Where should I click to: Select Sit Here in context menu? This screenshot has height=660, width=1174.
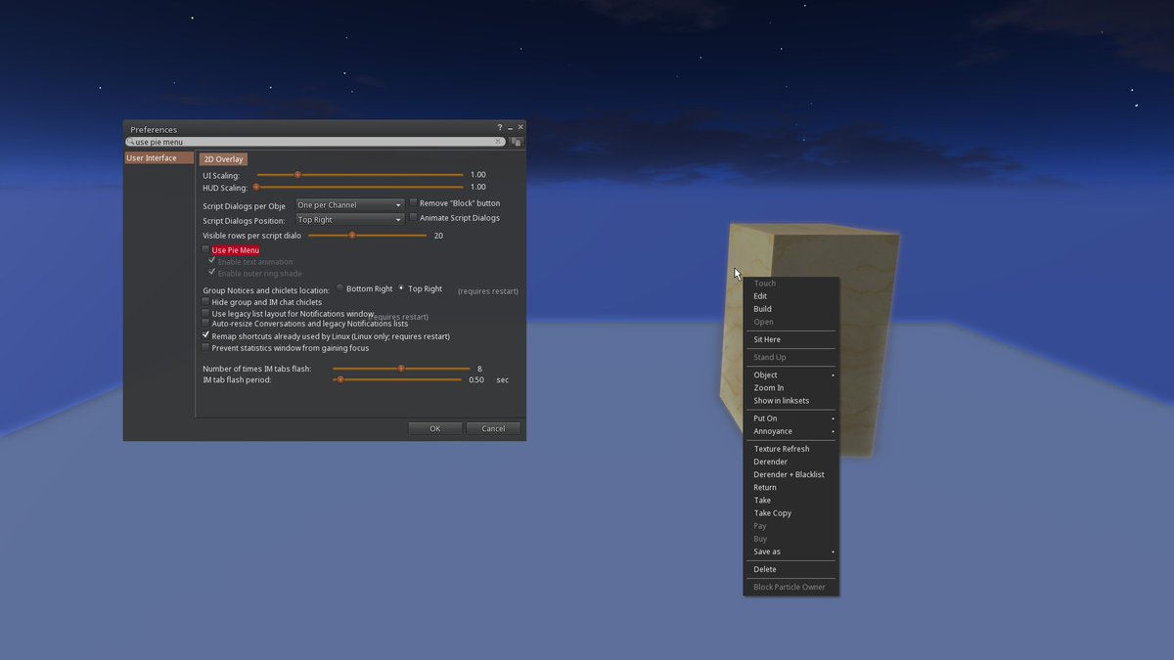(x=790, y=339)
